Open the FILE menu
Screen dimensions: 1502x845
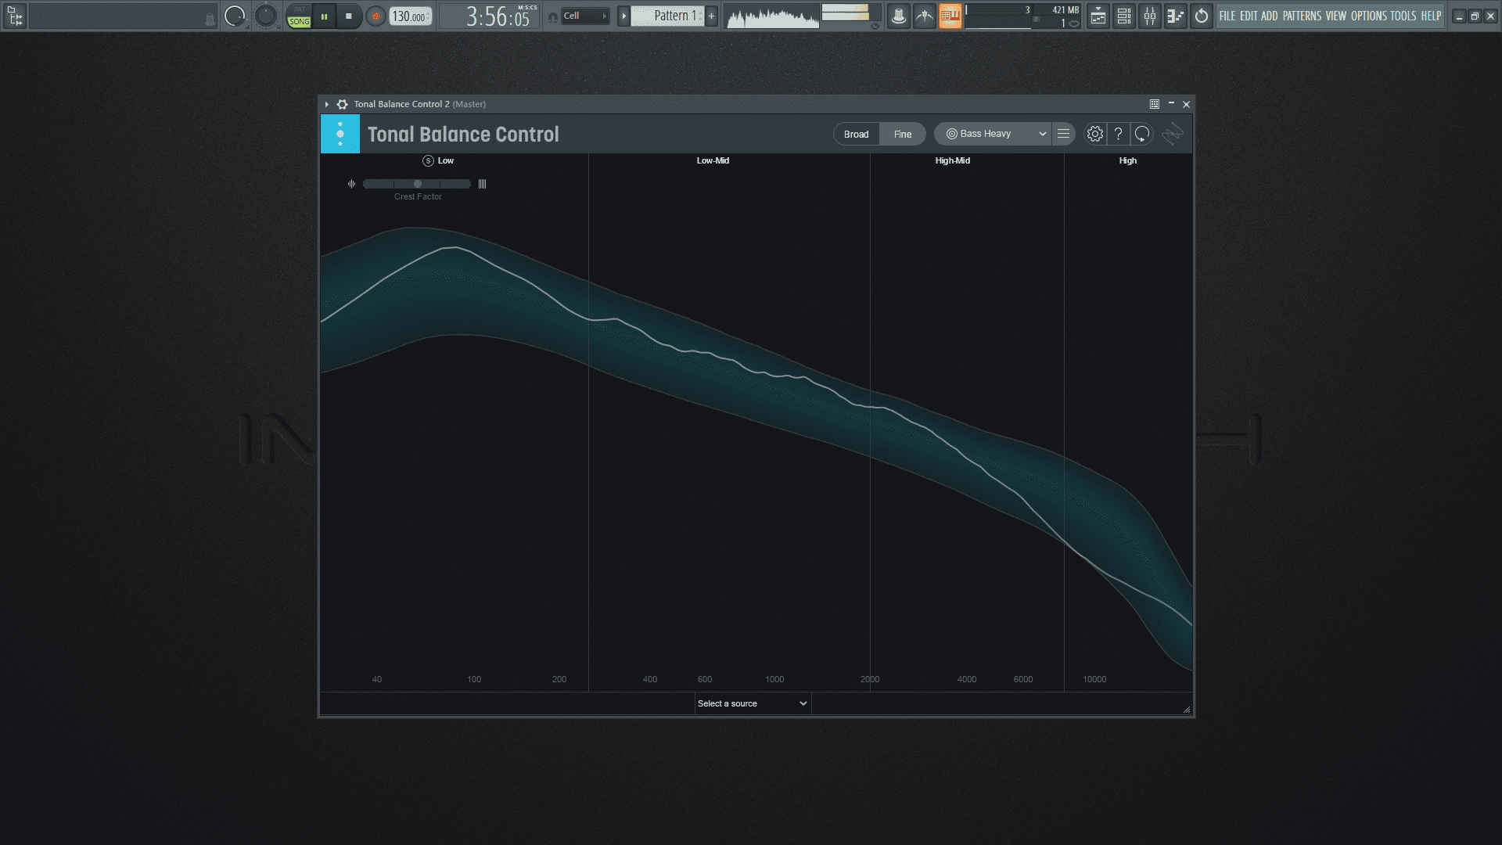[1227, 16]
